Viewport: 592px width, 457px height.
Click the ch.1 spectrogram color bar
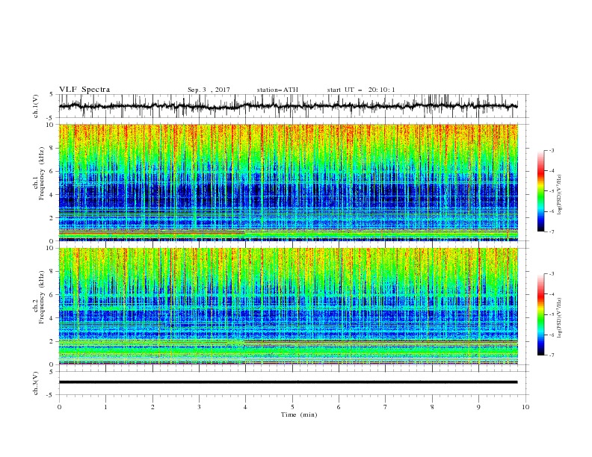coord(540,191)
